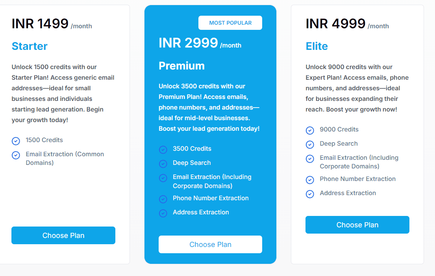This screenshot has width=435, height=276.
Task: Choose the Starter plan button
Action: (x=63, y=236)
